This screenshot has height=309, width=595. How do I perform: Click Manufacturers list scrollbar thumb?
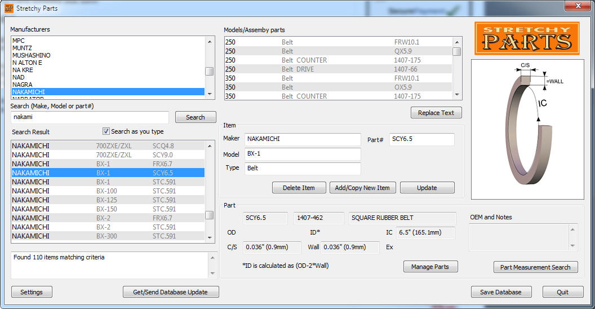209,72
